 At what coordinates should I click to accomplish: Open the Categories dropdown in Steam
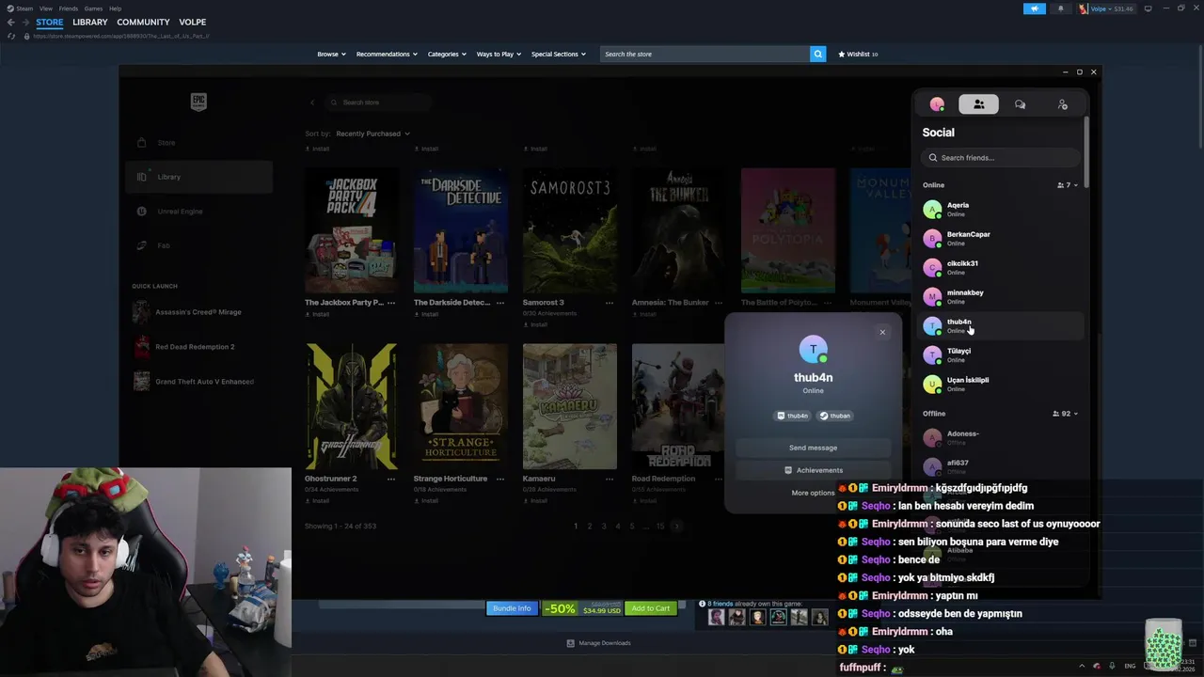(x=447, y=54)
